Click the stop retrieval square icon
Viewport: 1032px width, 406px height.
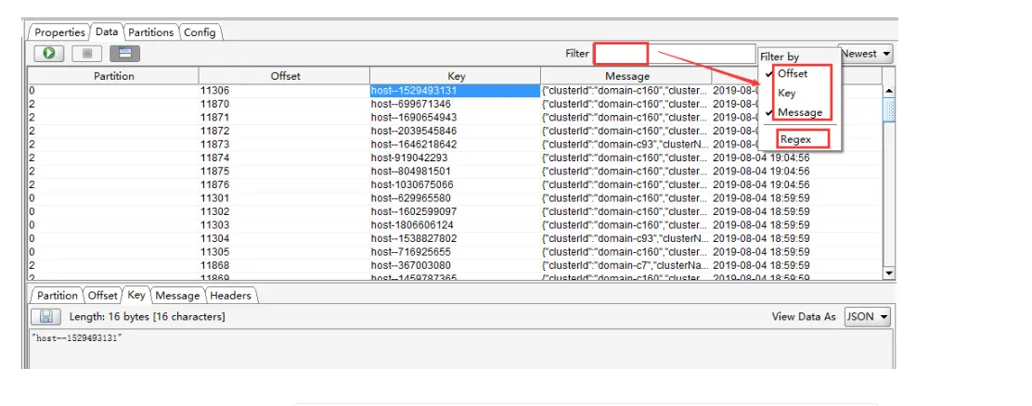pyautogui.click(x=87, y=54)
